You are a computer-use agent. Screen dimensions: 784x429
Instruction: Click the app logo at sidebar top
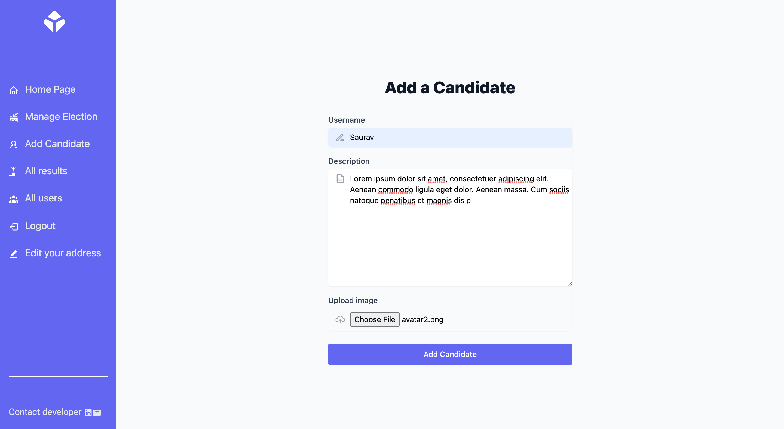[55, 21]
